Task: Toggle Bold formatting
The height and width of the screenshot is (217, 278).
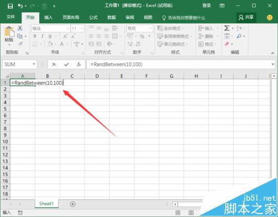Action: tap(35, 36)
